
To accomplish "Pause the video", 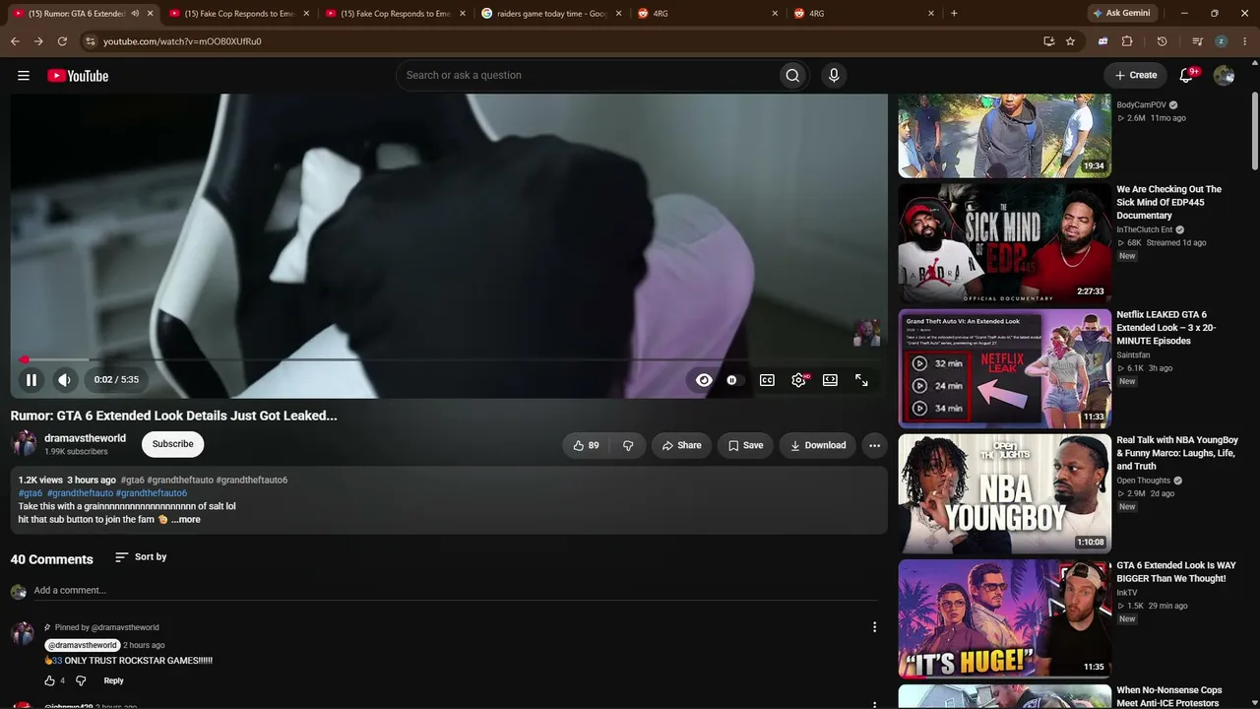I will coord(31,380).
